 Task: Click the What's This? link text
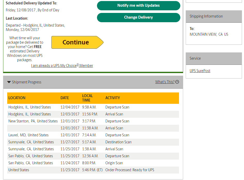click(x=165, y=82)
